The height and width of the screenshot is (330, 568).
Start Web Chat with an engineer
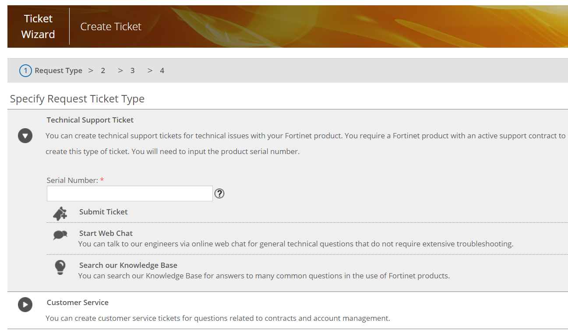(106, 233)
